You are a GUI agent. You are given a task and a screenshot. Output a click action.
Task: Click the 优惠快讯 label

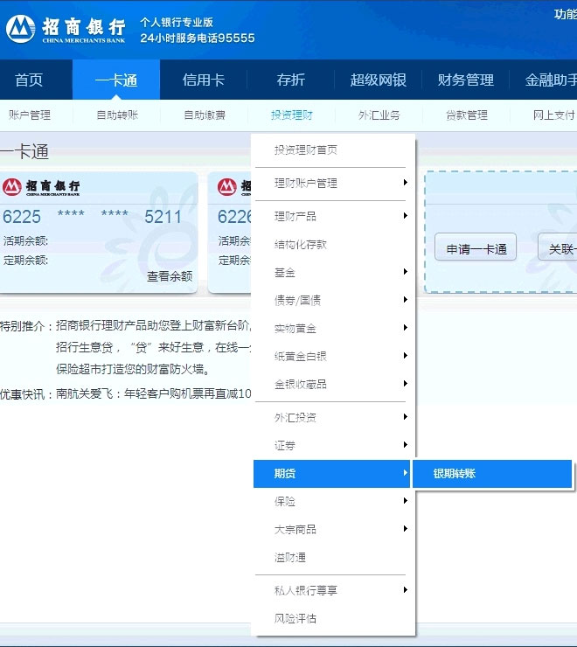(27, 394)
